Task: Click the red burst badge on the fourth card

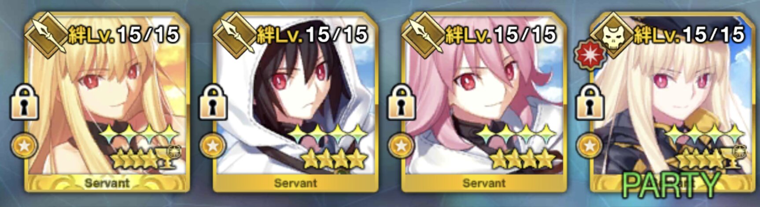Action: tap(588, 56)
